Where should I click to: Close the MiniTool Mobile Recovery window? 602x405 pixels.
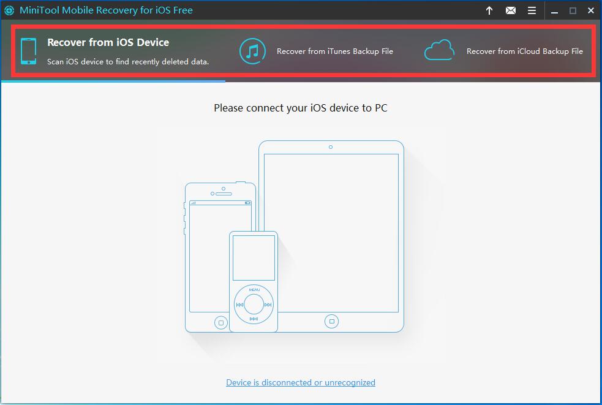tap(591, 10)
